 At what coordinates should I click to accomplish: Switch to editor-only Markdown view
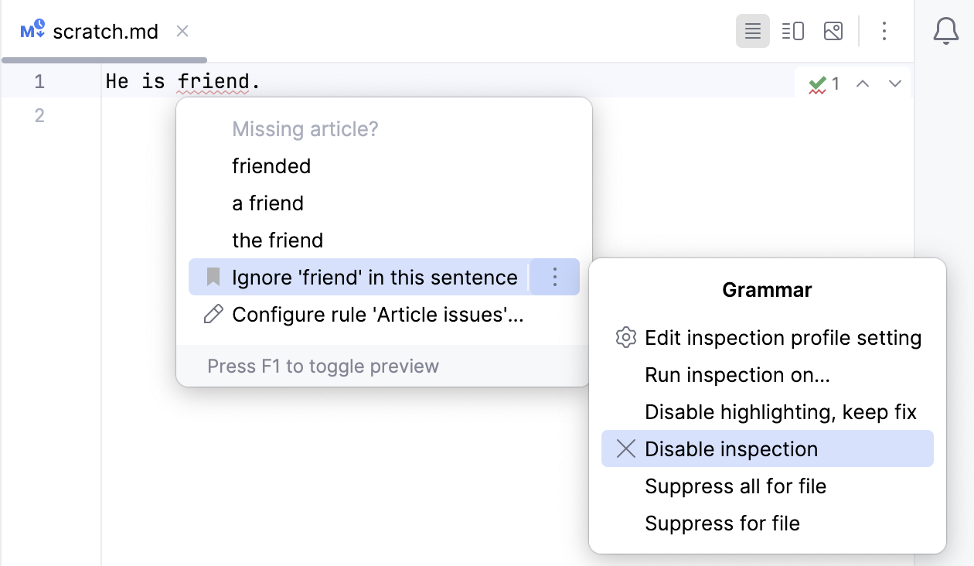coord(753,31)
